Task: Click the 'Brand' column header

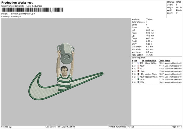Action: coord(167,61)
